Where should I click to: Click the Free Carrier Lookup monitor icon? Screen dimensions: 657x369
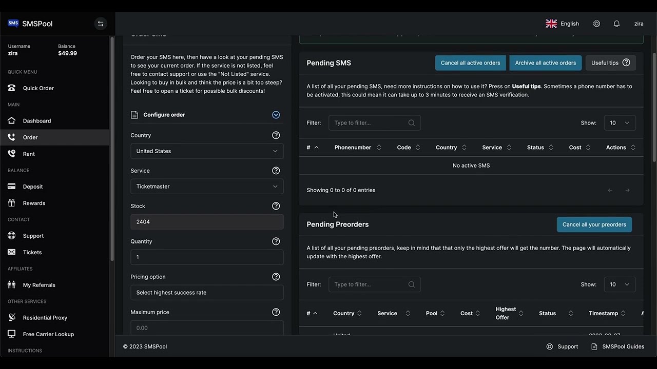(12, 334)
